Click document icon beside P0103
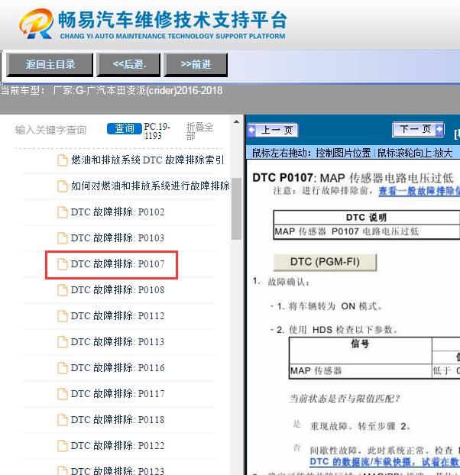Viewport: 460px width, 475px height. point(63,238)
